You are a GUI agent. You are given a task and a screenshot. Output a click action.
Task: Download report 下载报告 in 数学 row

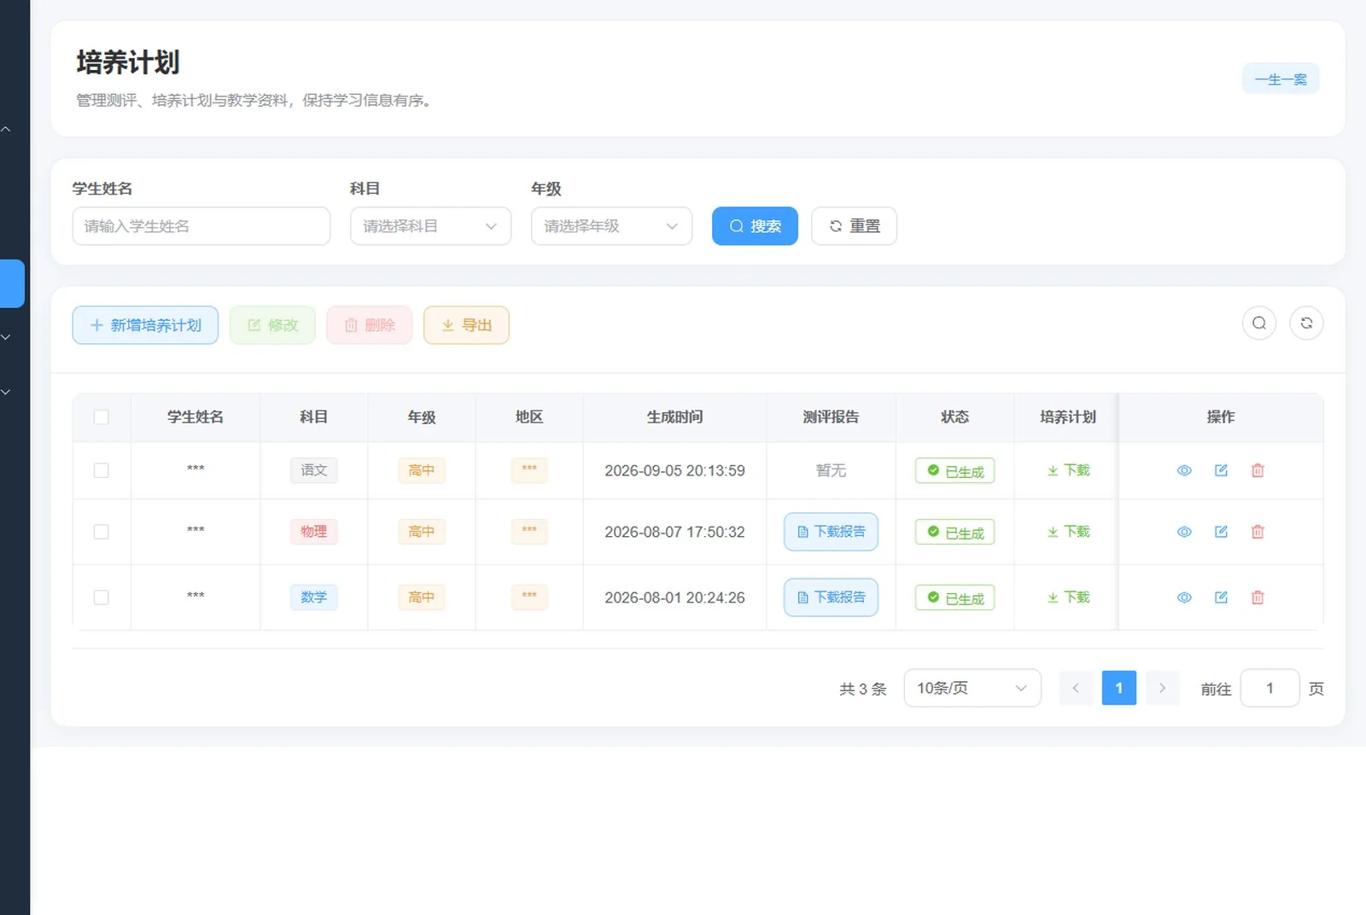coord(831,597)
